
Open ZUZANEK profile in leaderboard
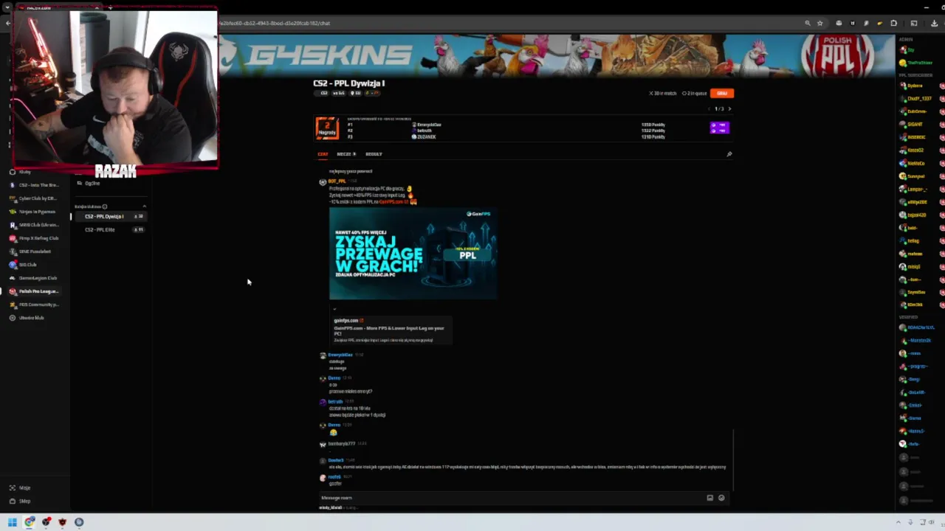[x=425, y=136]
